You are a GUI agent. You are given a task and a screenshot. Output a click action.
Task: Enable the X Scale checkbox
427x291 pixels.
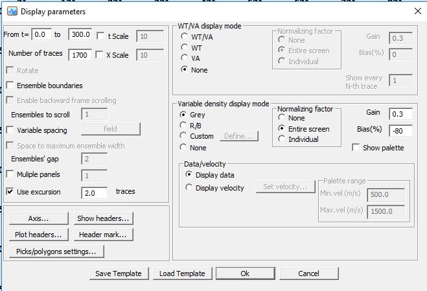(x=99, y=55)
